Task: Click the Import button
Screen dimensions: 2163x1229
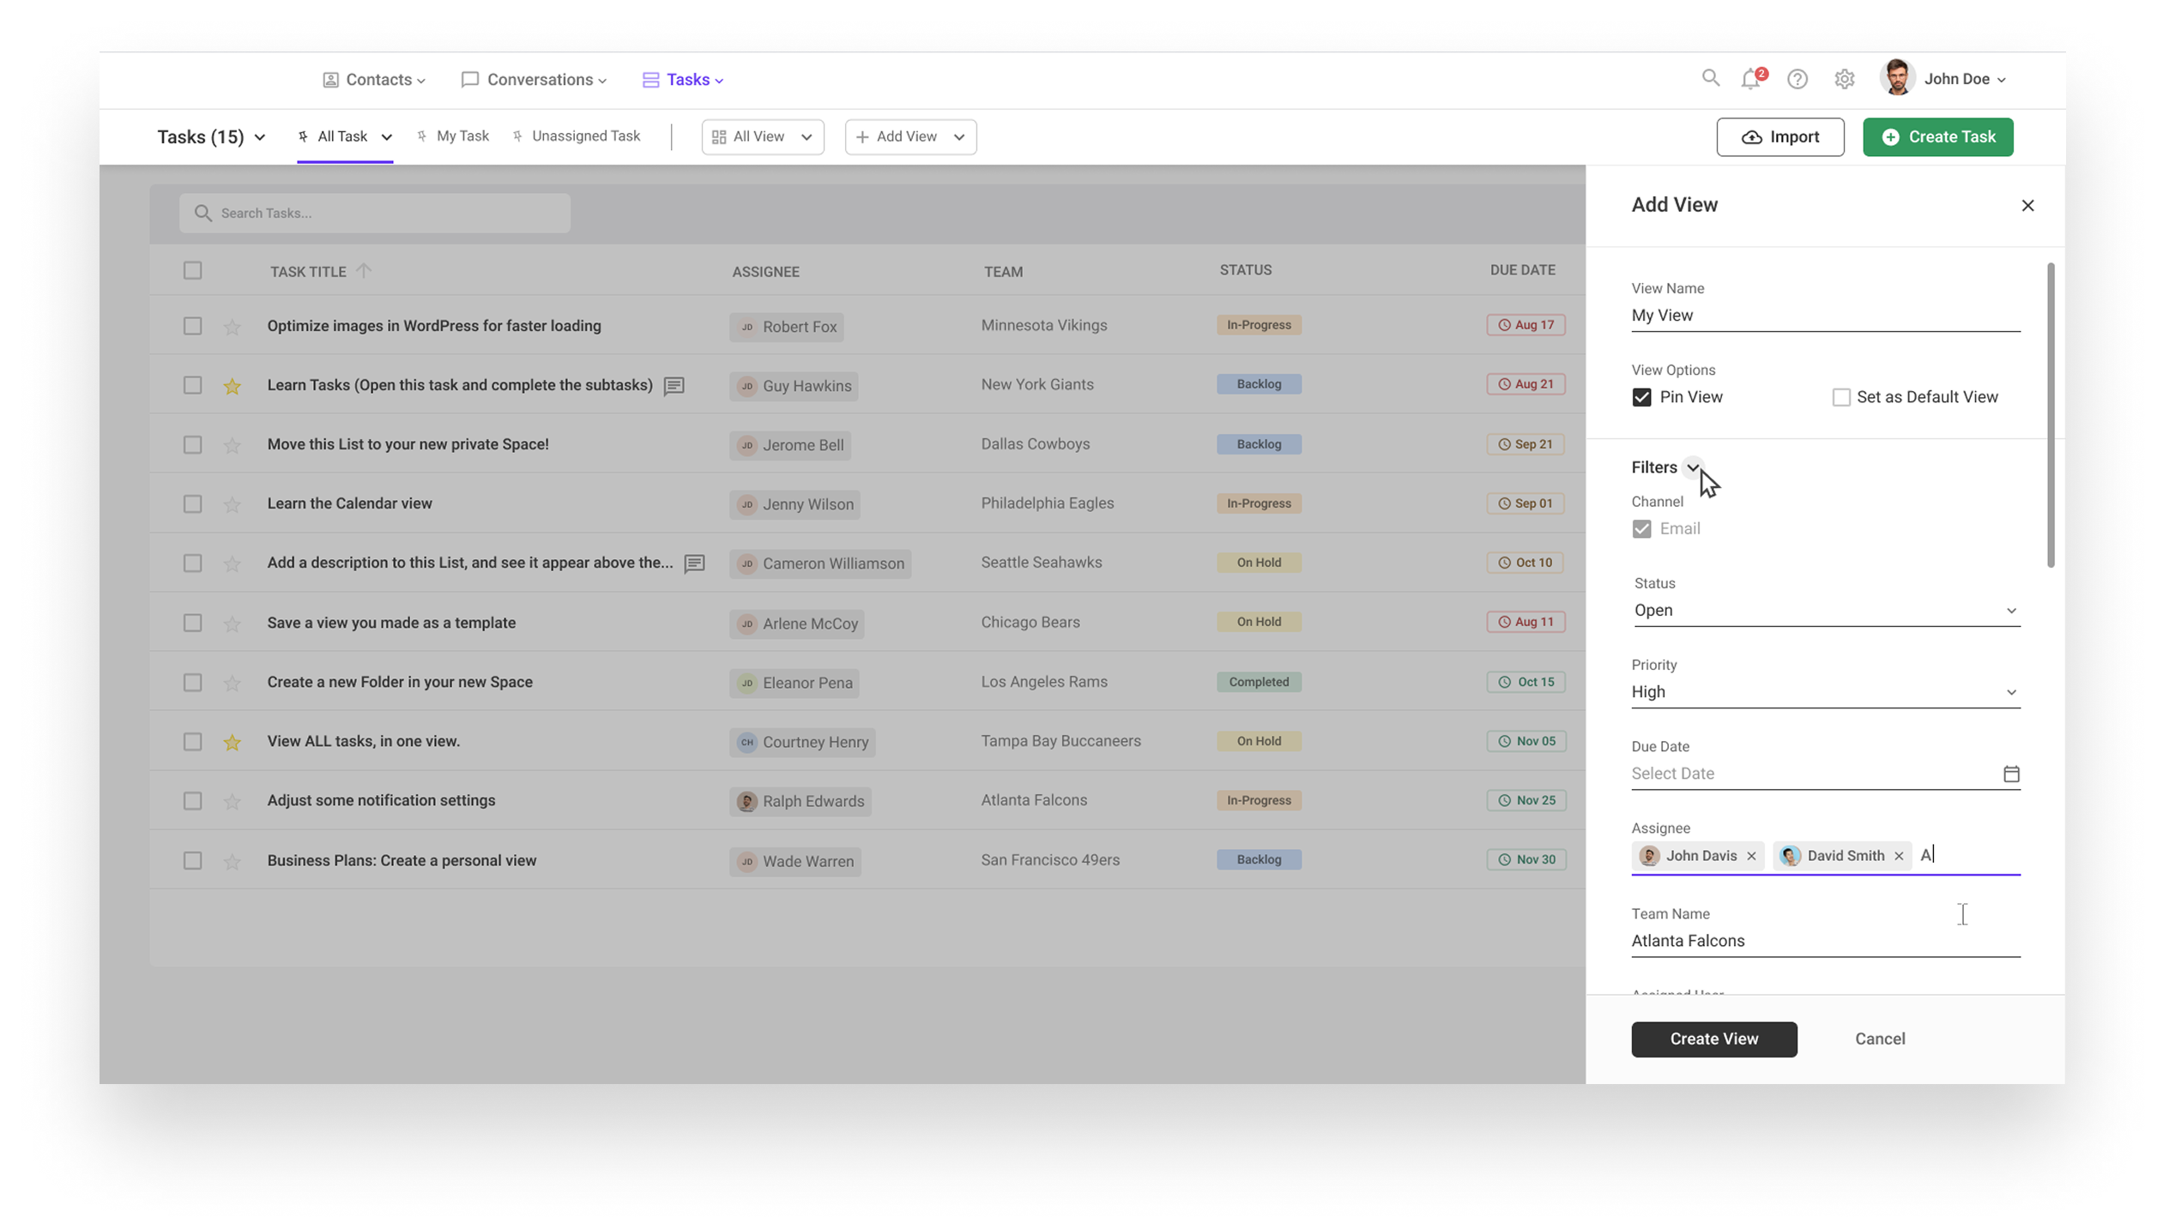Action: [x=1779, y=137]
